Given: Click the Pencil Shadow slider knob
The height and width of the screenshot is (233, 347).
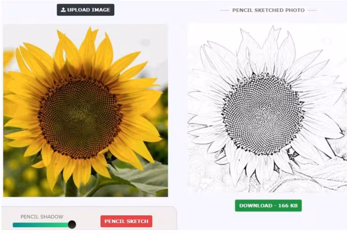Looking at the screenshot, I should click(72, 225).
